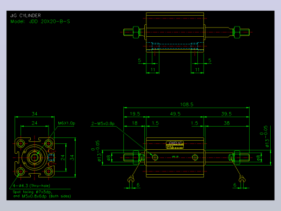Select the "2-M5x0.8p" port callout
The image size is (281, 211).
(x=103, y=123)
